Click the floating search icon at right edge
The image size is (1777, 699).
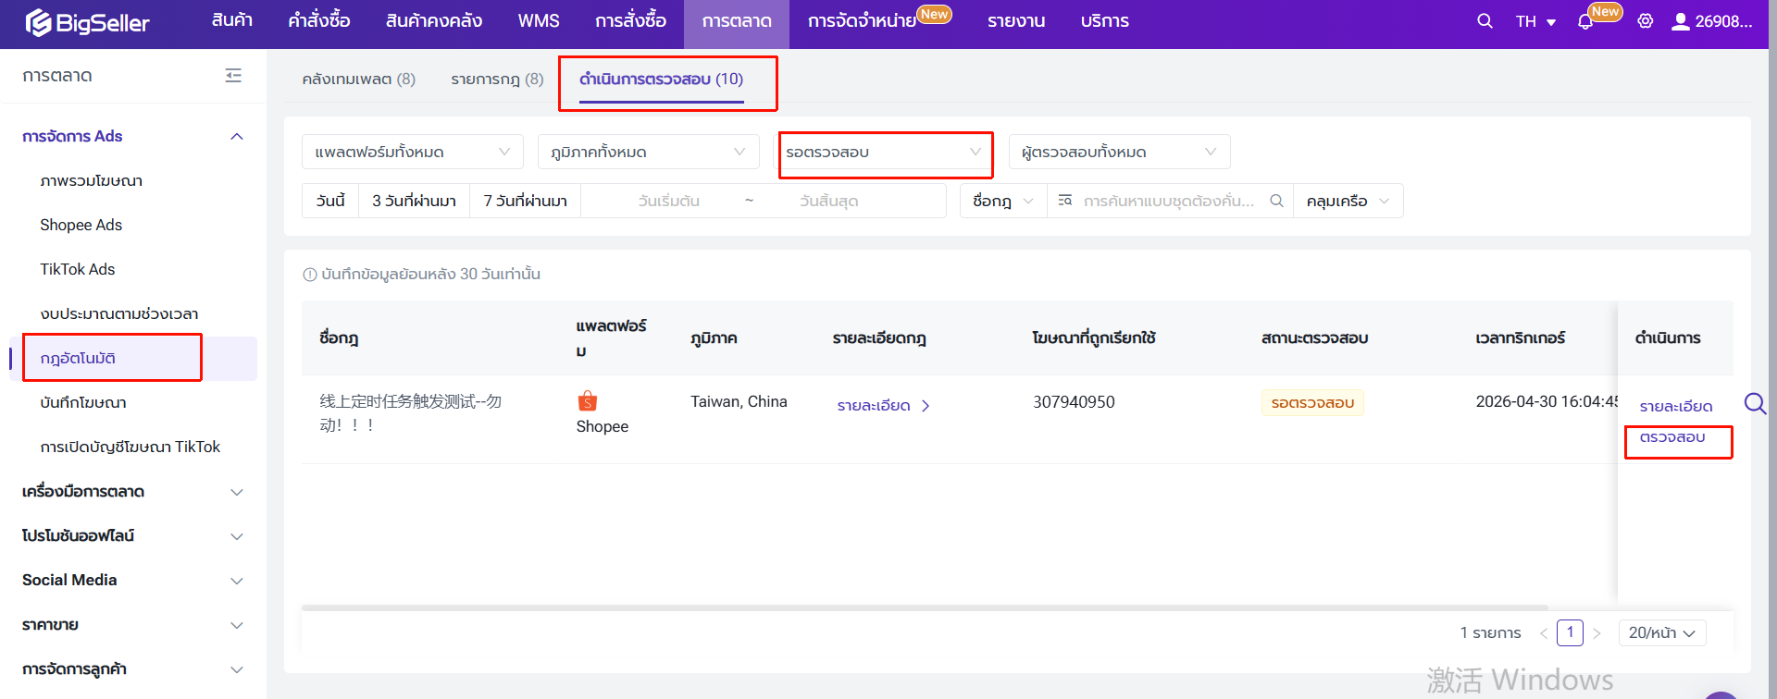[x=1755, y=403]
